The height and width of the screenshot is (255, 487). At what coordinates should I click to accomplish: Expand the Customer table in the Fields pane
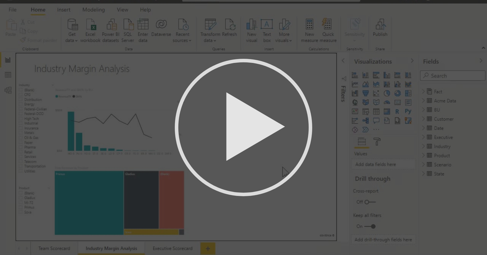424,119
